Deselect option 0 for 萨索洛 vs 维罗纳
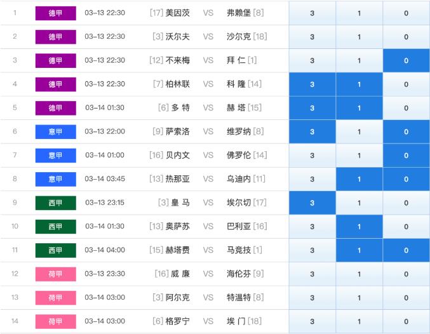430x334 pixels. [406, 131]
